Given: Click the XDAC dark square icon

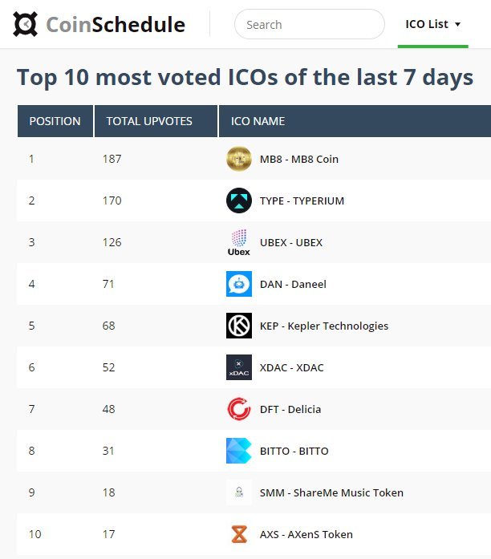Looking at the screenshot, I should [x=239, y=367].
